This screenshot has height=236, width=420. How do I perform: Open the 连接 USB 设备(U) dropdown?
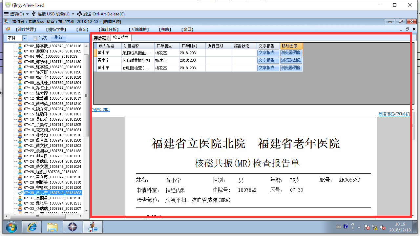pyautogui.click(x=53, y=14)
